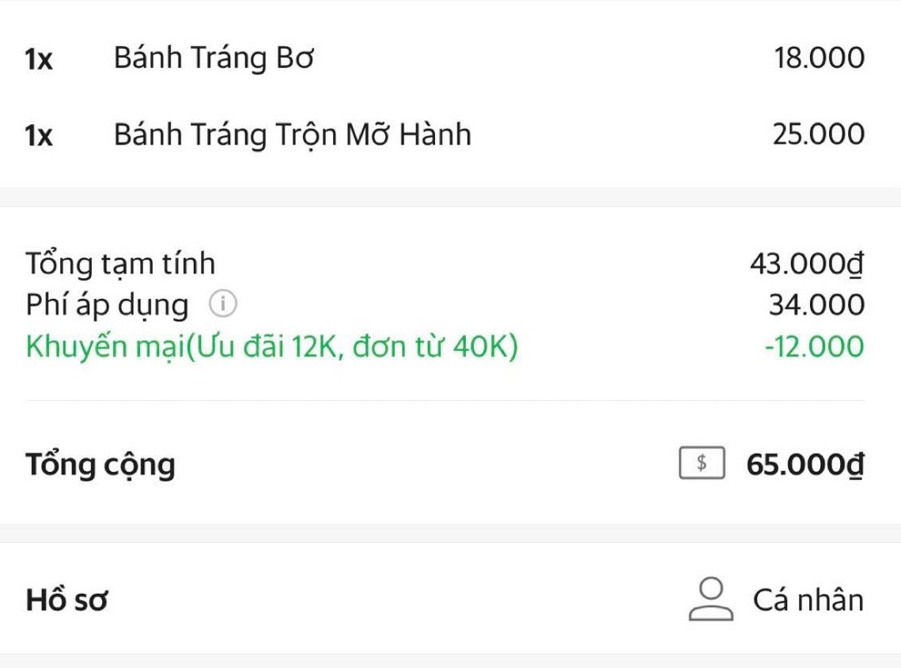The image size is (901, 668).
Task: Tap the 25.000 price
Action: pos(819,135)
